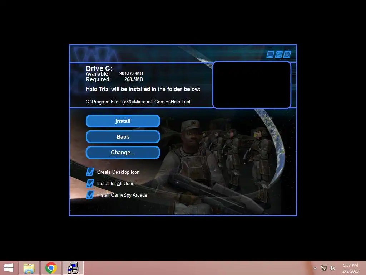Click the available space value 90137.0MB
Screen dimensions: 366x275
coord(131,74)
